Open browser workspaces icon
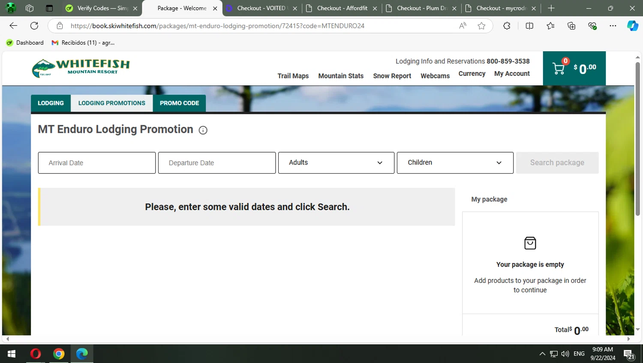This screenshot has height=363, width=643. [x=30, y=8]
